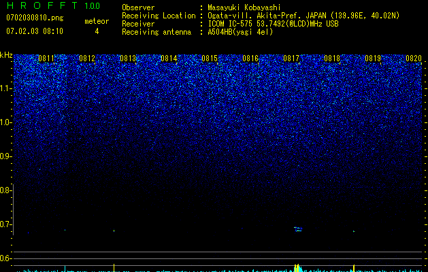
Task: Click the Observer field label
Action: tap(138, 7)
